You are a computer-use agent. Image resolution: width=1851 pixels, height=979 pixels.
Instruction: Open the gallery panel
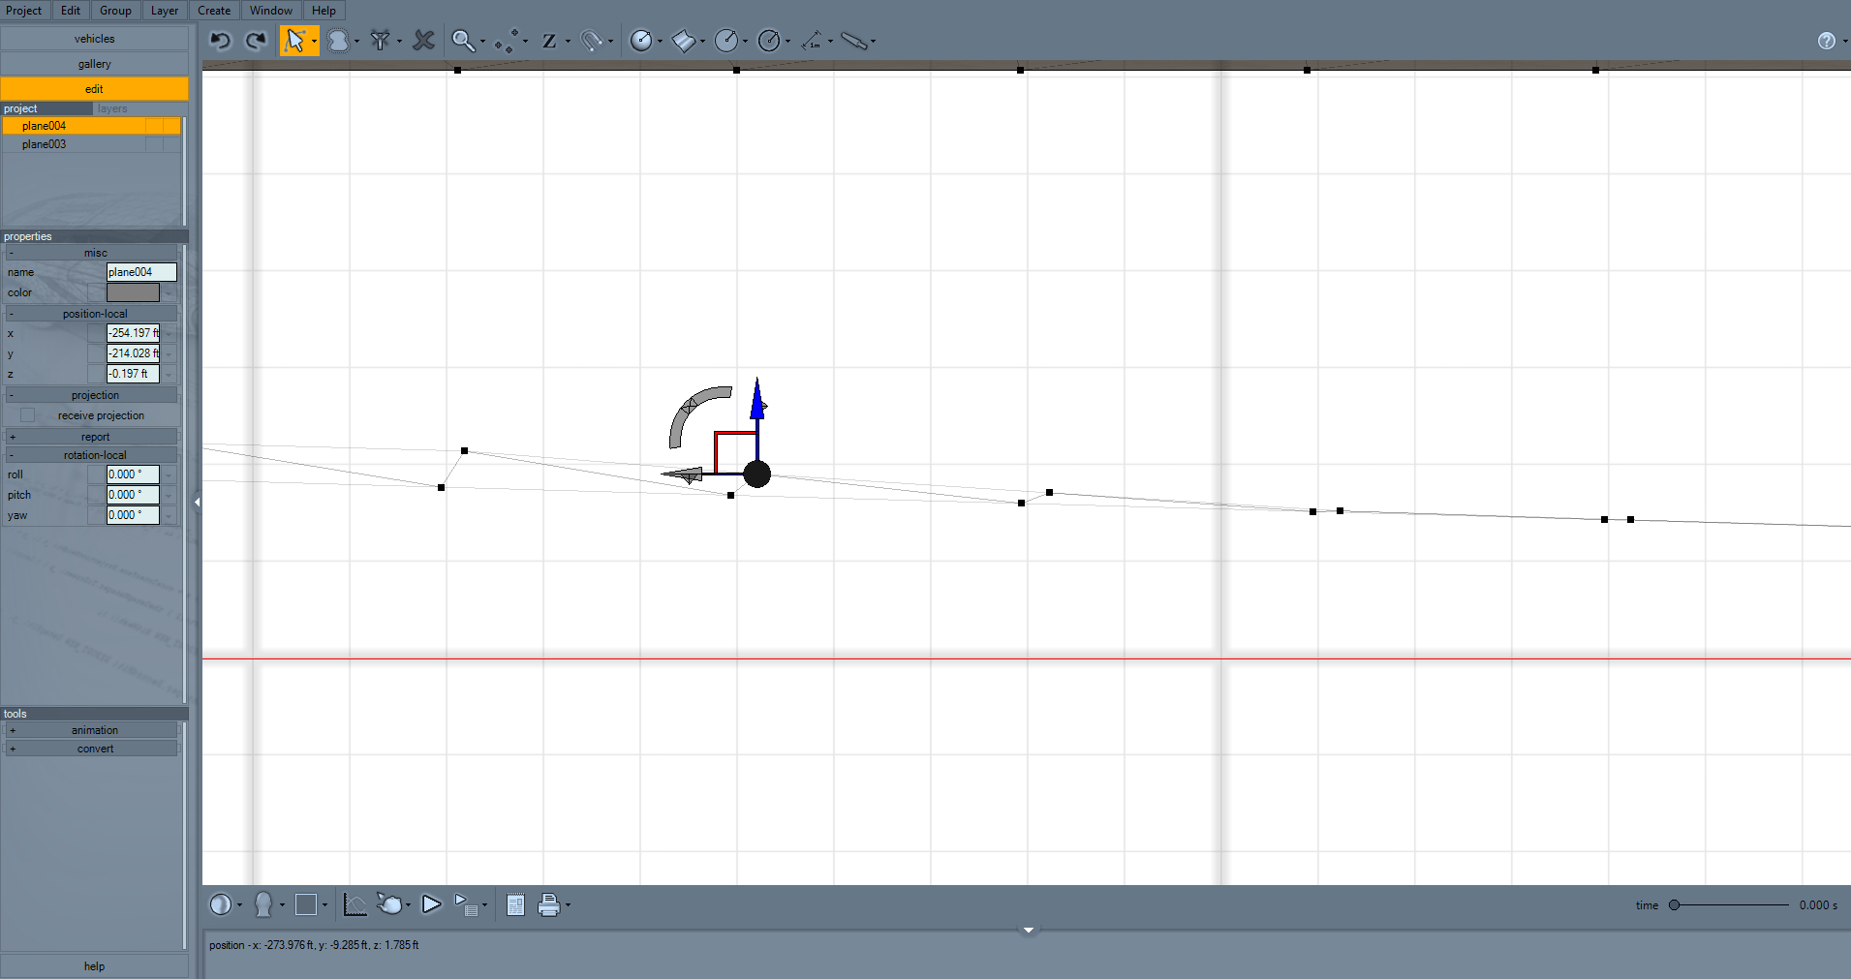coord(94,64)
